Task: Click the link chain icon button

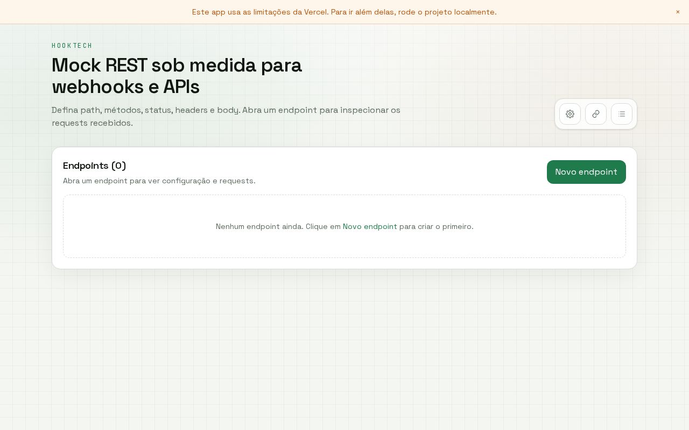Action: coord(596,114)
